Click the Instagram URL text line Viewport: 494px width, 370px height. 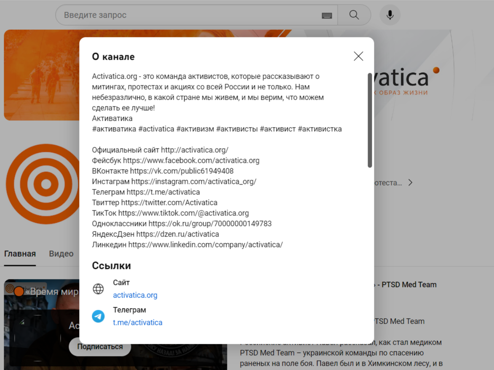point(174,182)
